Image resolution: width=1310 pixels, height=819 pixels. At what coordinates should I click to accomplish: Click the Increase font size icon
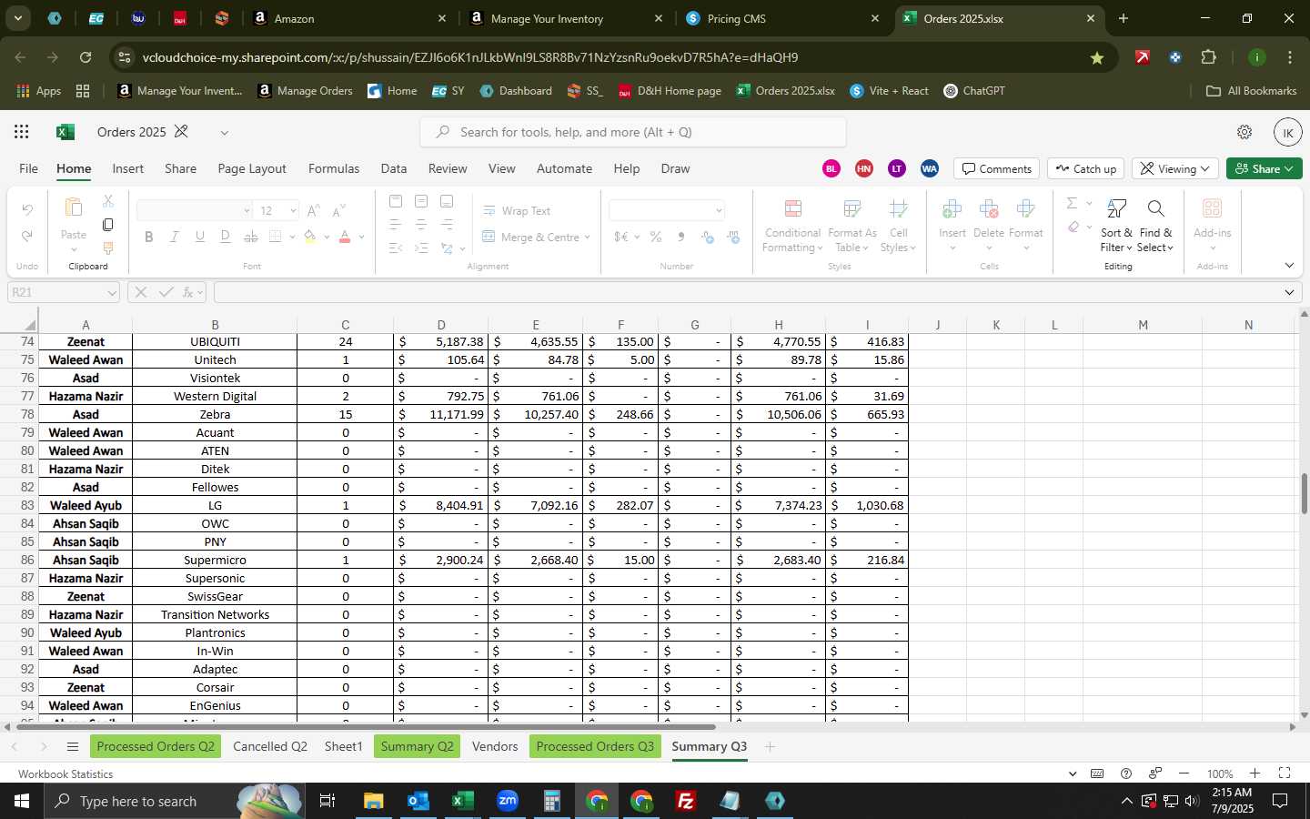313,210
